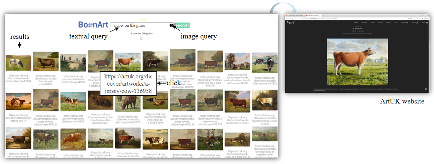
Task: Click the browser reload icon
Action: point(292,19)
